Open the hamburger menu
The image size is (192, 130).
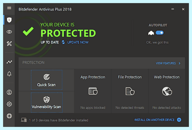point(9,8)
